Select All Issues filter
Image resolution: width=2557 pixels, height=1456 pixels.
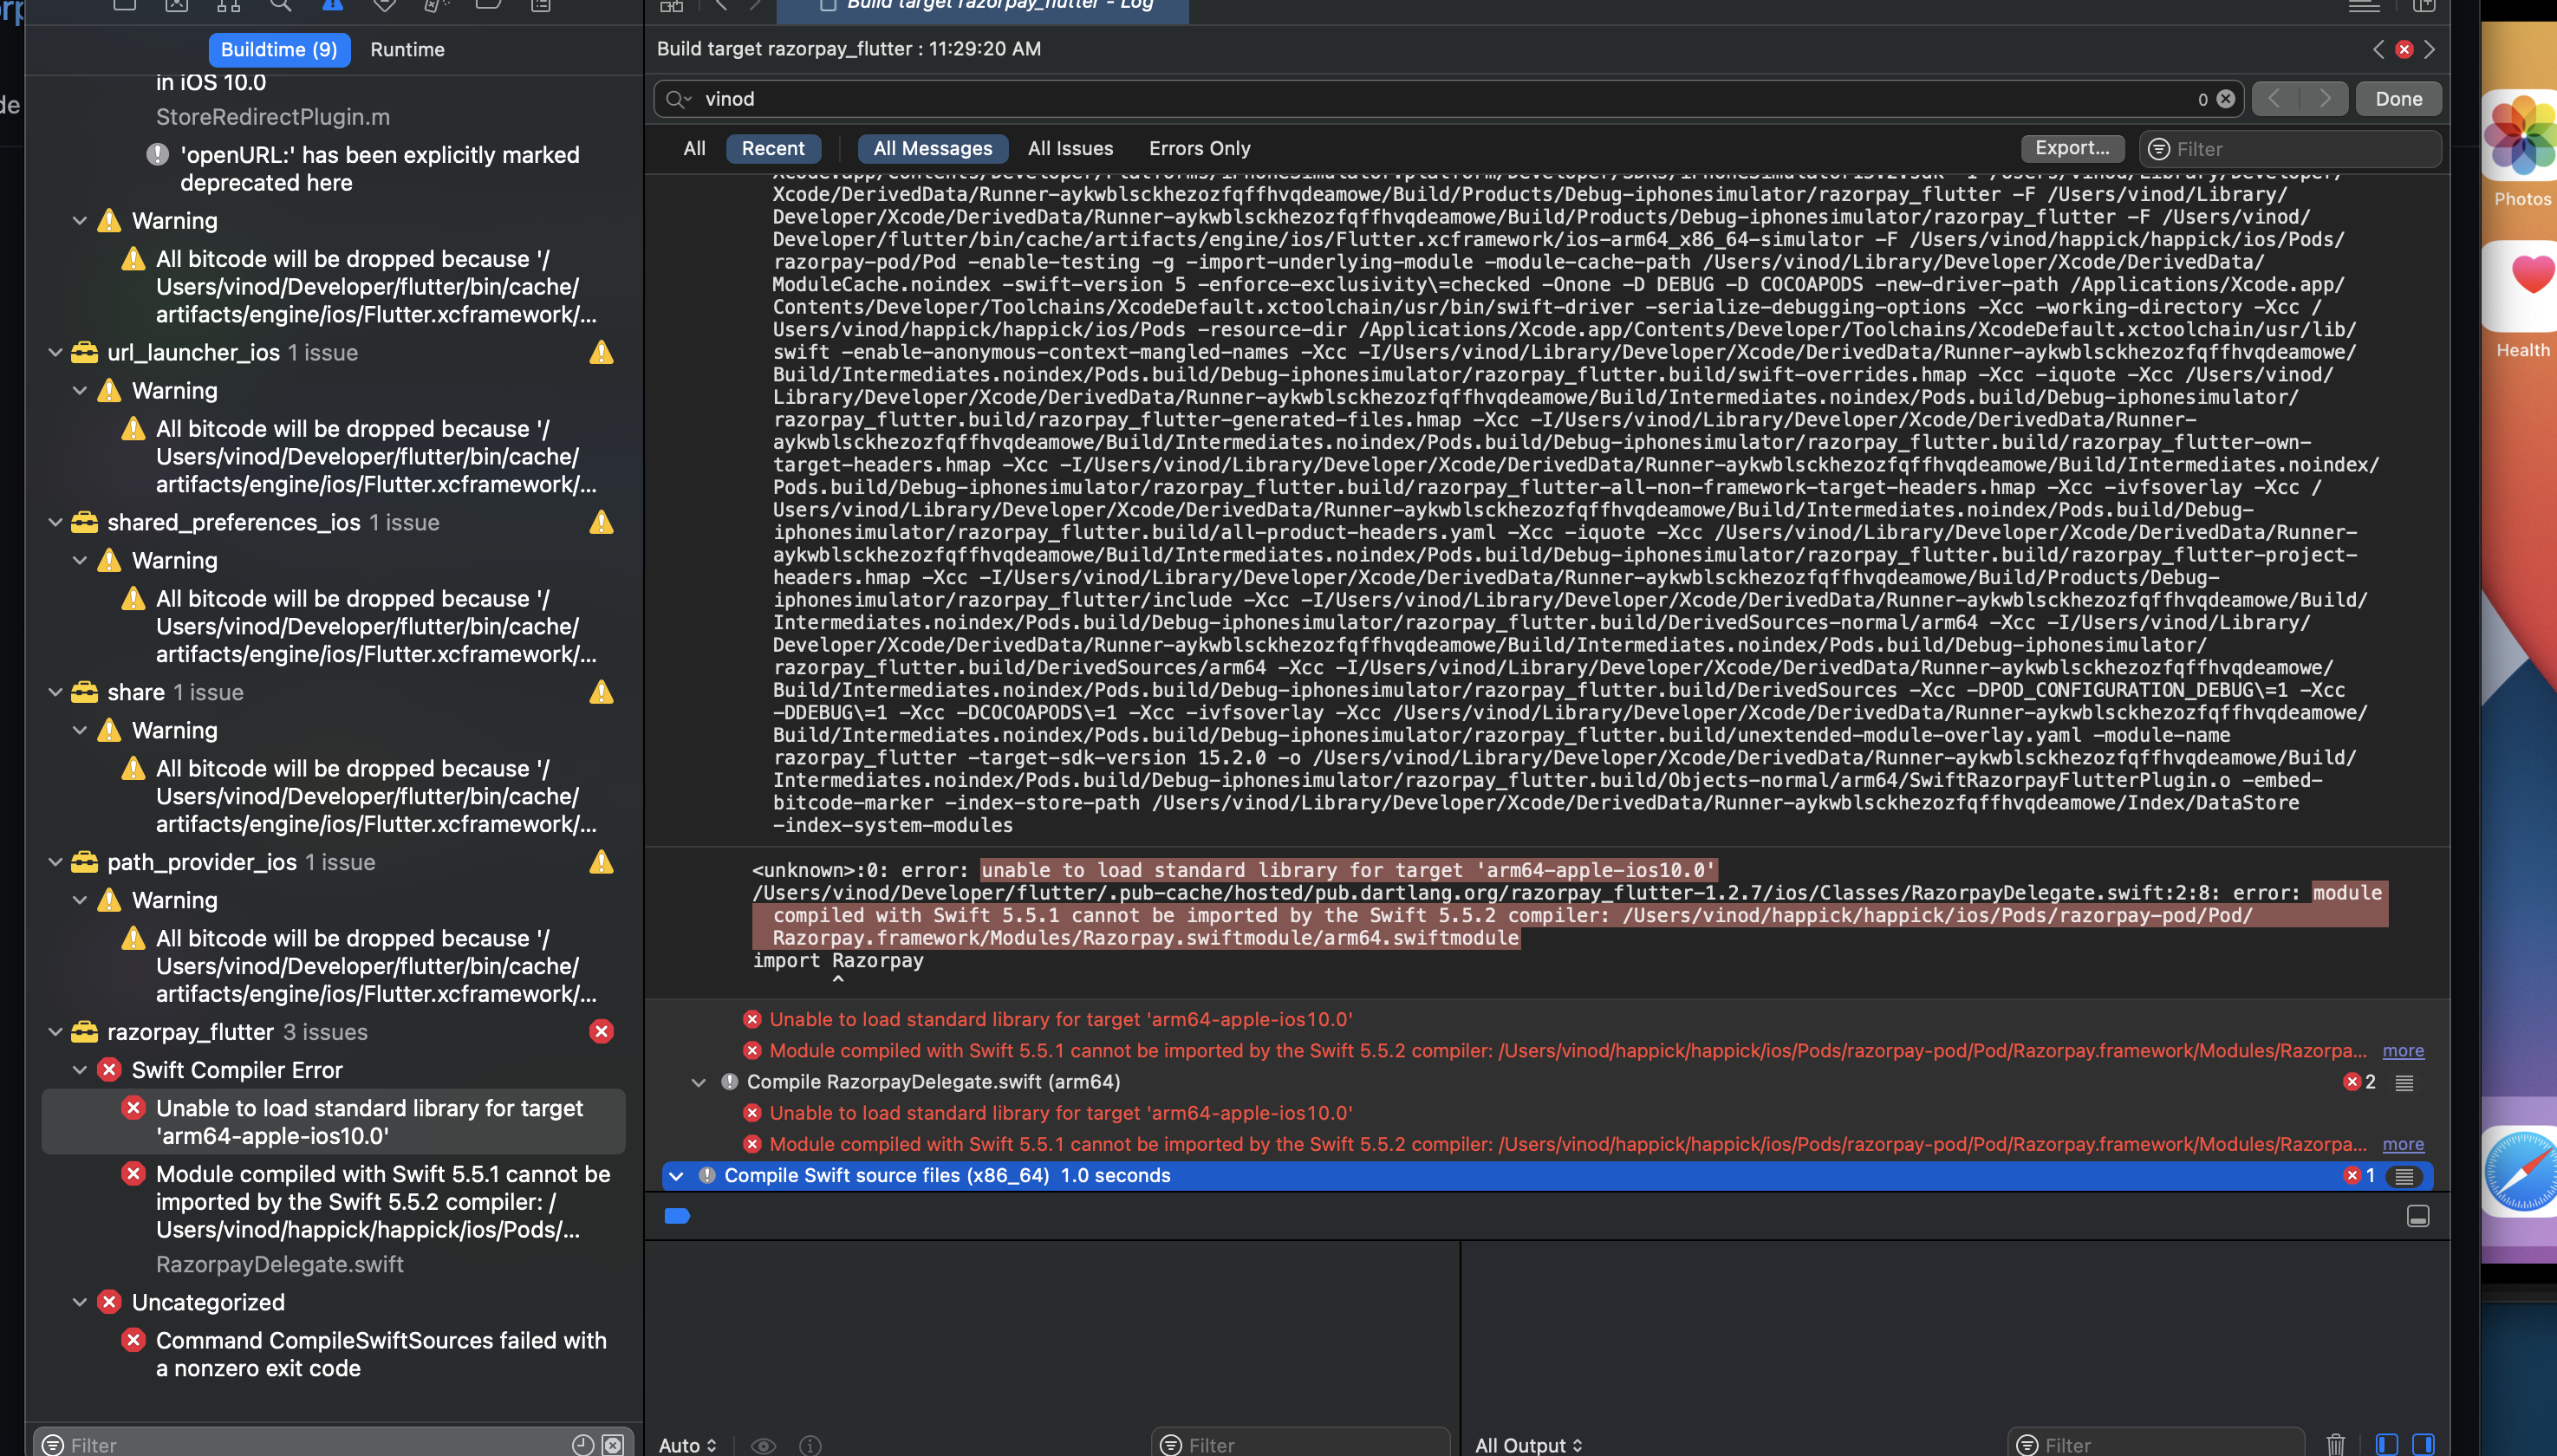click(x=1070, y=148)
